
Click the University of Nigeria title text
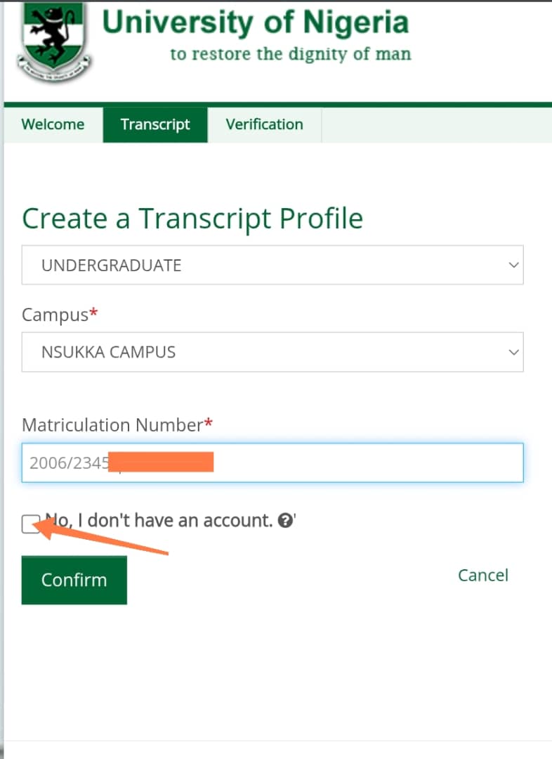255,22
